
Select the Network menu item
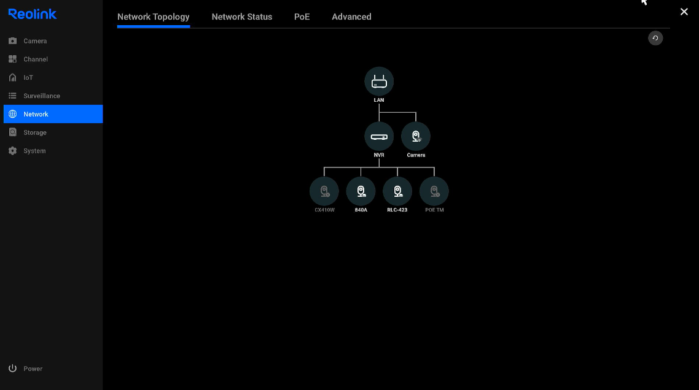[53, 114]
